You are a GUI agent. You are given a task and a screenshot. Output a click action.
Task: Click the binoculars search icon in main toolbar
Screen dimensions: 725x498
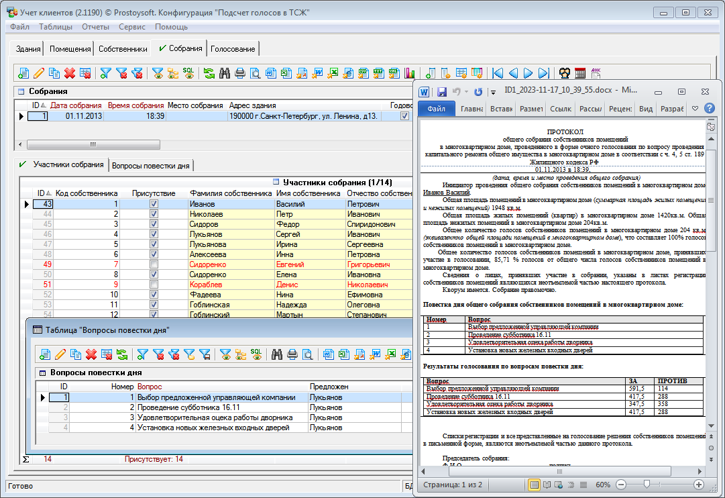tap(225, 73)
